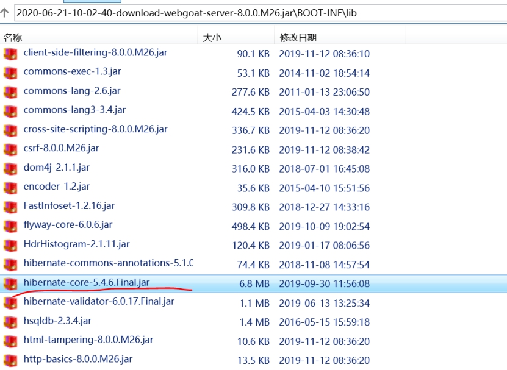This screenshot has height=370, width=507.
Task: Click file name client-side-filtering-8.0.0.M26.jar
Action: tap(95, 52)
